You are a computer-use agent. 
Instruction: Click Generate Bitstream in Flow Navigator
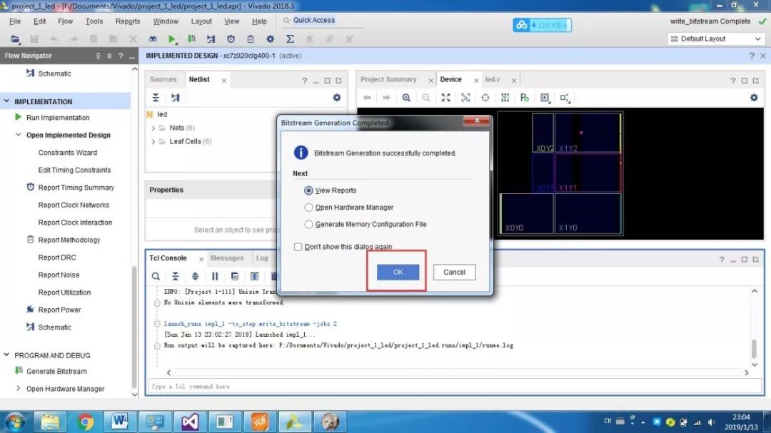click(x=56, y=371)
